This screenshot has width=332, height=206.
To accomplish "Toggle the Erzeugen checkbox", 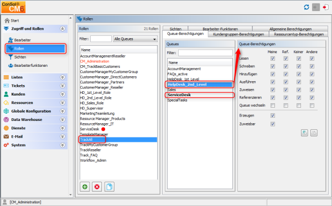I will click(273, 115).
